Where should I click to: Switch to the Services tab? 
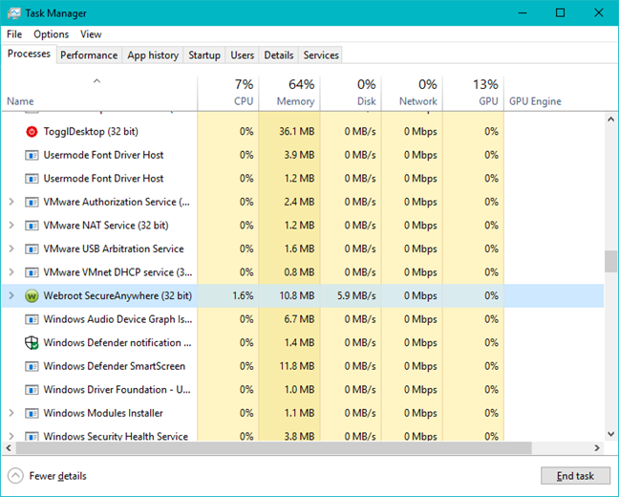321,55
